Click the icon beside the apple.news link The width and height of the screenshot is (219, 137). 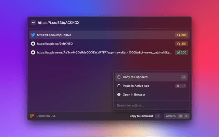[33, 52]
